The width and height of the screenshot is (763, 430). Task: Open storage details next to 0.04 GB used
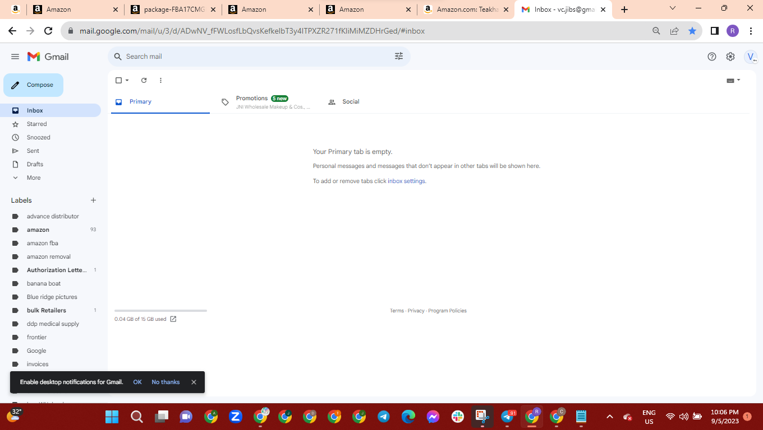173,319
